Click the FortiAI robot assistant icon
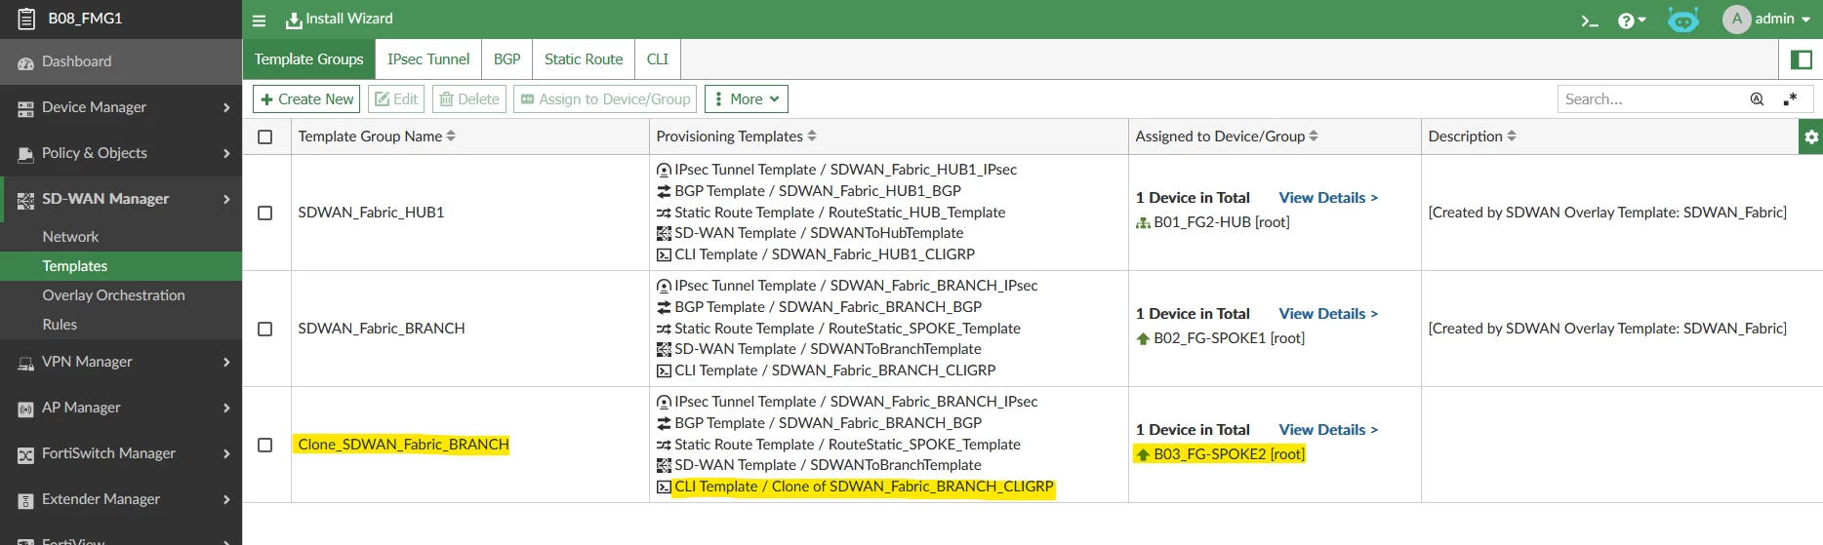 tap(1682, 19)
